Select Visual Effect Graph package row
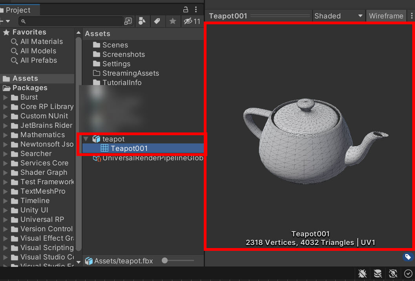 click(37, 239)
